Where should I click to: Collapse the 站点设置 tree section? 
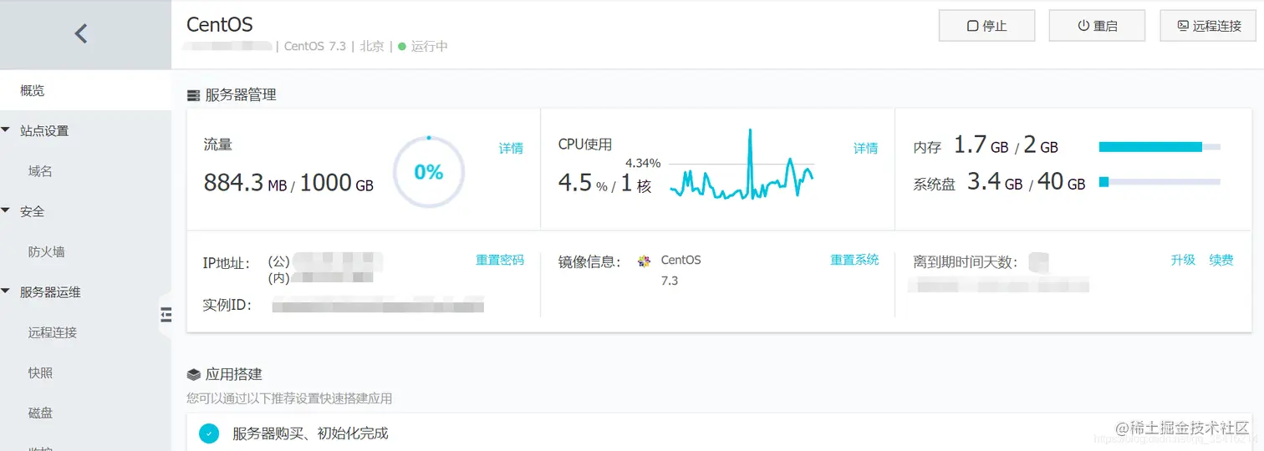(x=7, y=130)
